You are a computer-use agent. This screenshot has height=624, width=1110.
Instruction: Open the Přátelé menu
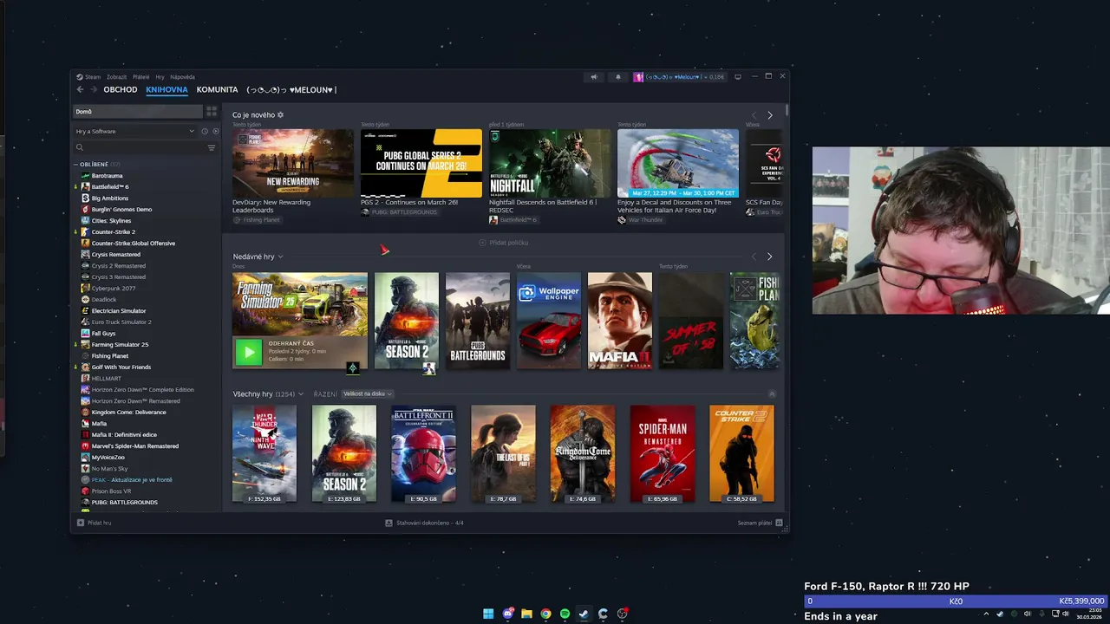(140, 77)
